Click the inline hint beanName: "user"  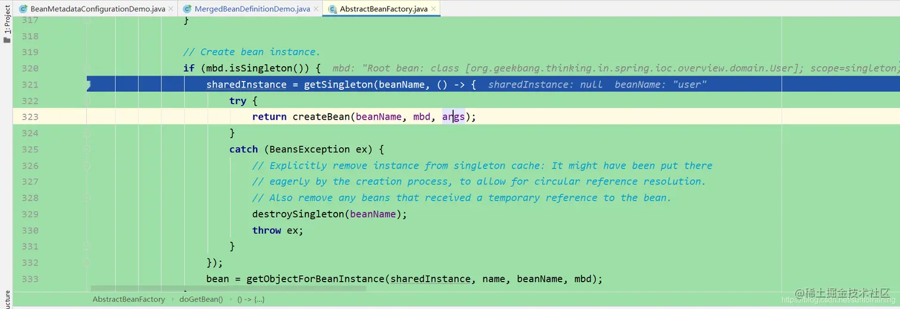(x=661, y=85)
